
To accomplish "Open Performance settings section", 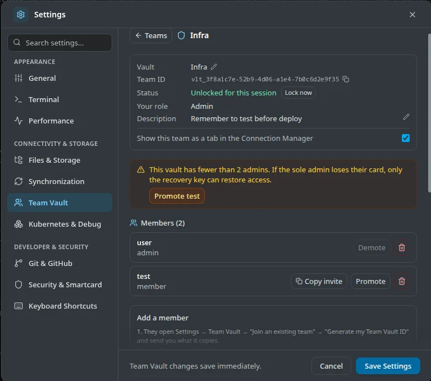I will pyautogui.click(x=59, y=121).
